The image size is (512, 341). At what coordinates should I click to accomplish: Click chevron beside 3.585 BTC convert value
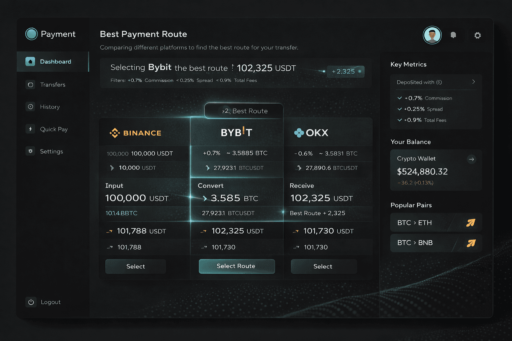[205, 198]
